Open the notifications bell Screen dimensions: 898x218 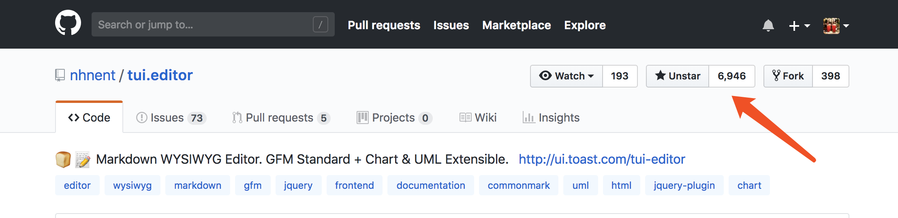(x=768, y=26)
